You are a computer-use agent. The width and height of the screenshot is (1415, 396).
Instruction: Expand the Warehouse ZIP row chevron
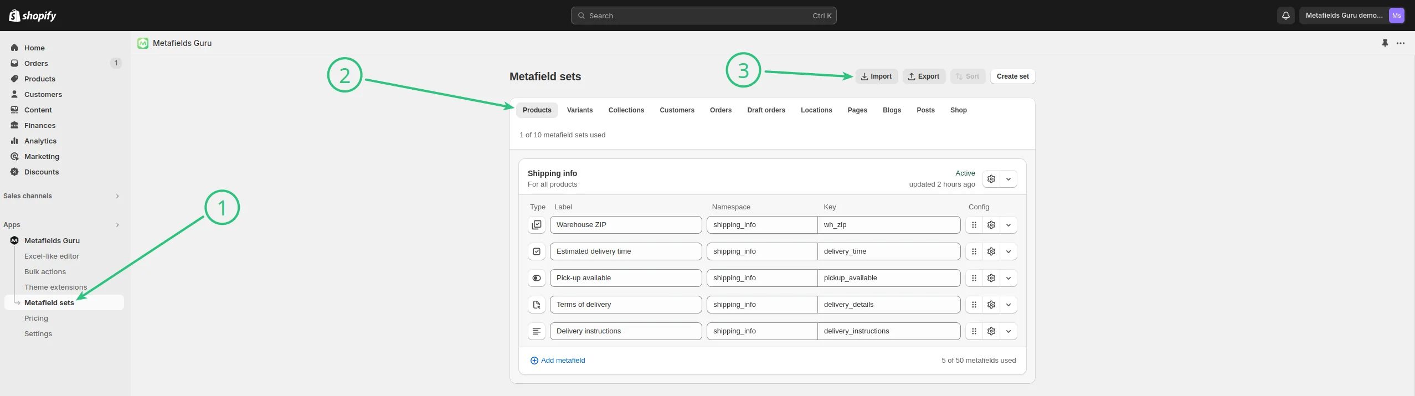(1008, 225)
